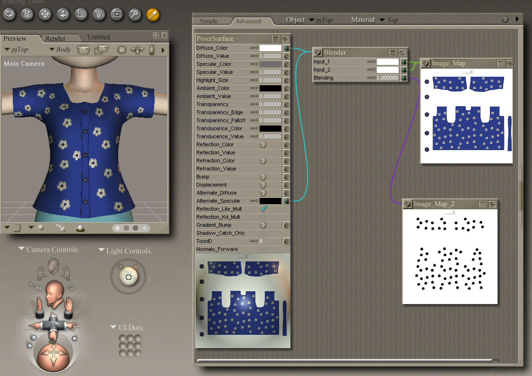
Task: Click the orange eyedropper material picker
Action: 152,14
